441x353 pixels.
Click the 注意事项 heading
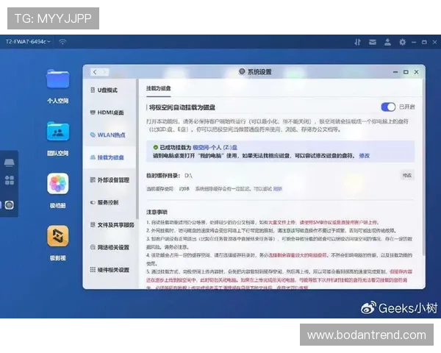[x=157, y=212]
